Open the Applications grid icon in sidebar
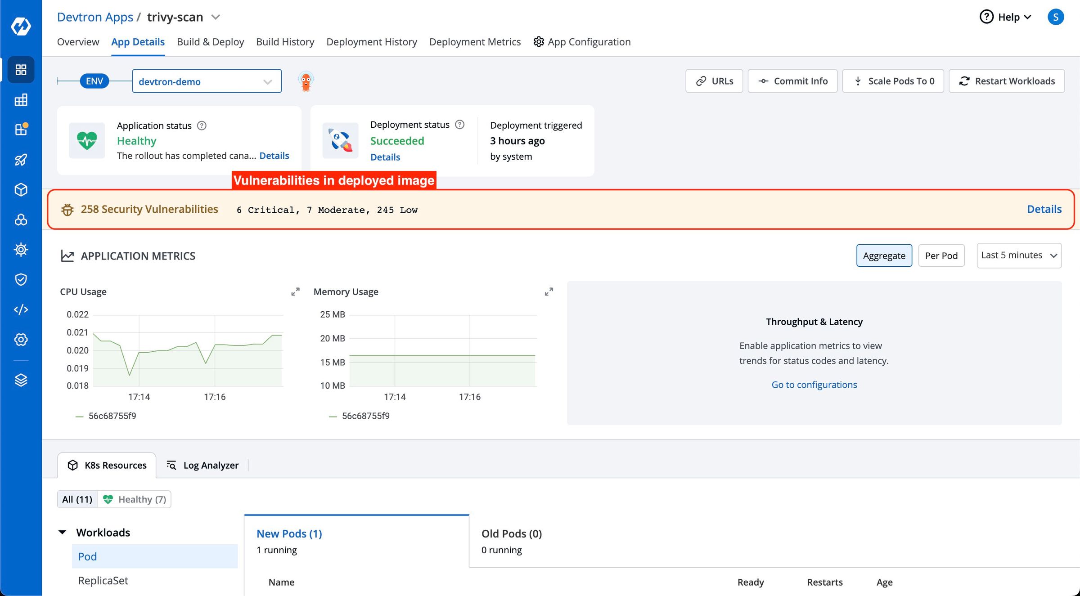The image size is (1080, 596). (21, 70)
